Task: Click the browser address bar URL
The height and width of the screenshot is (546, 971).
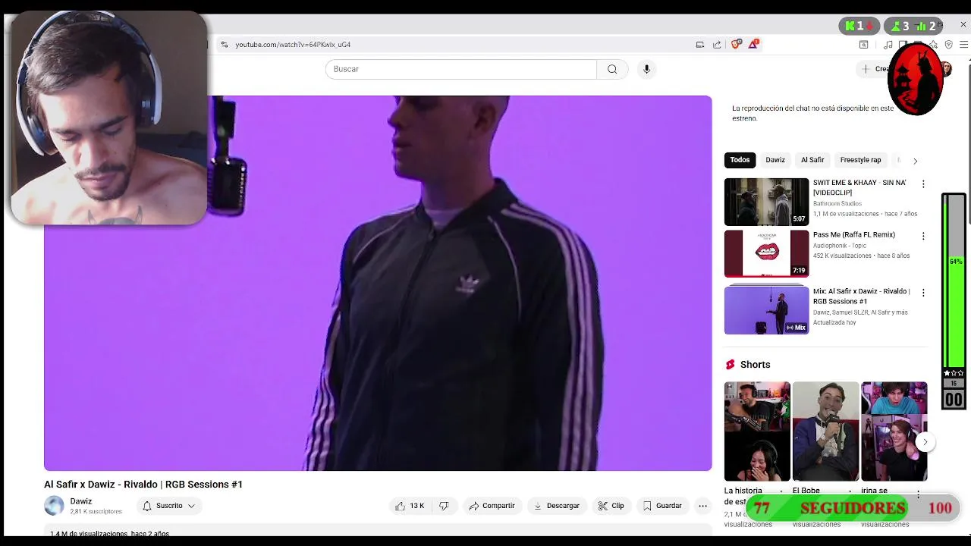Action: 293,45
